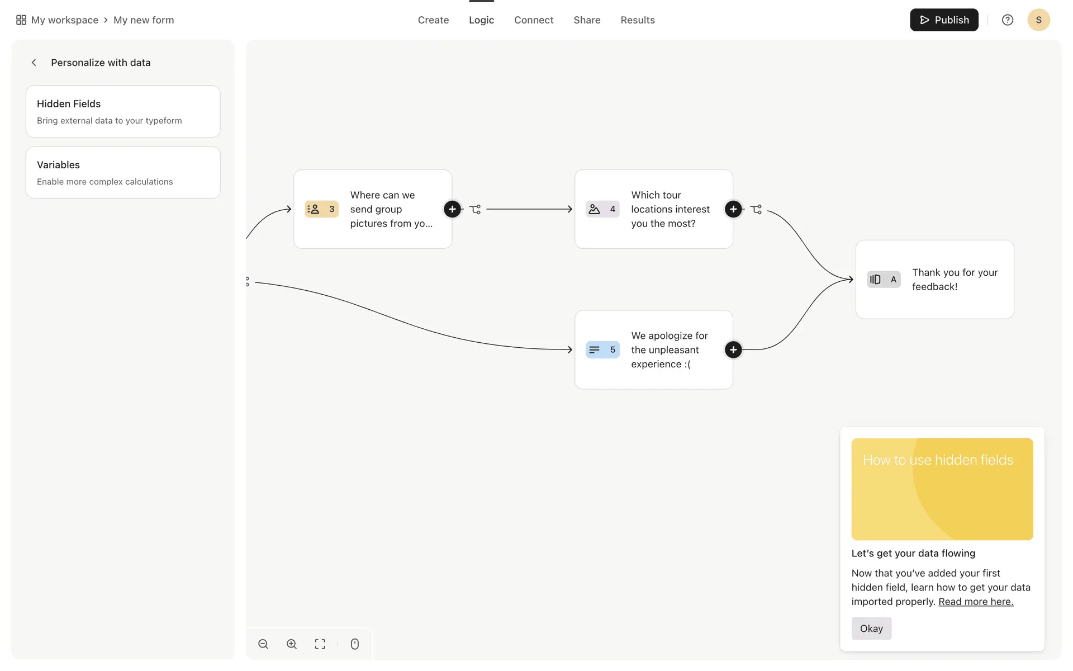This screenshot has width=1073, height=671.
Task: Click the How to use hidden fields thumbnail
Action: (942, 489)
